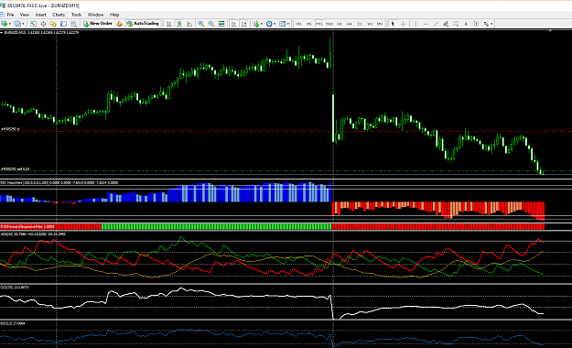This screenshot has width=572, height=348.
Task: Expand the Templates dropdown arrow
Action: [x=287, y=24]
